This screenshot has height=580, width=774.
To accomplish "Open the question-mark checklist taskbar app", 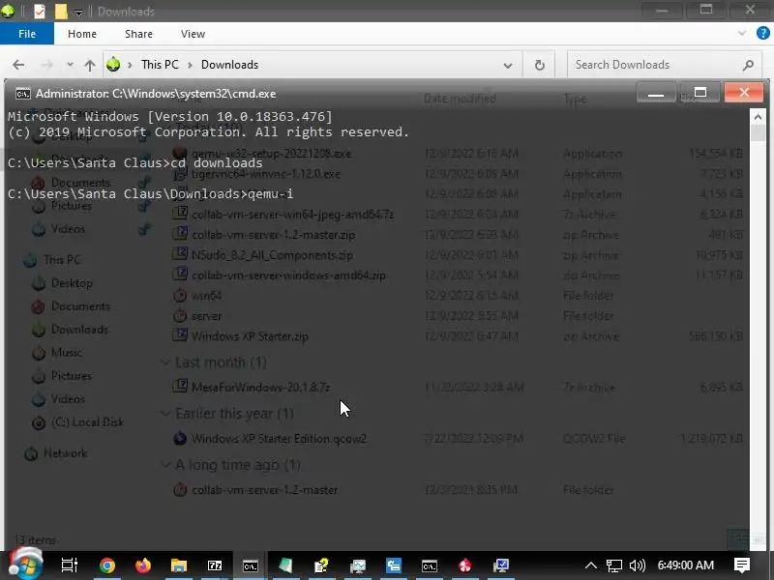I will [x=322, y=565].
